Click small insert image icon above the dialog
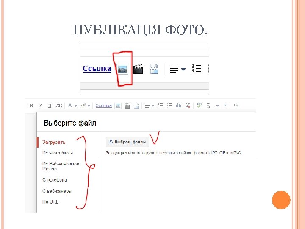 pos(118,106)
